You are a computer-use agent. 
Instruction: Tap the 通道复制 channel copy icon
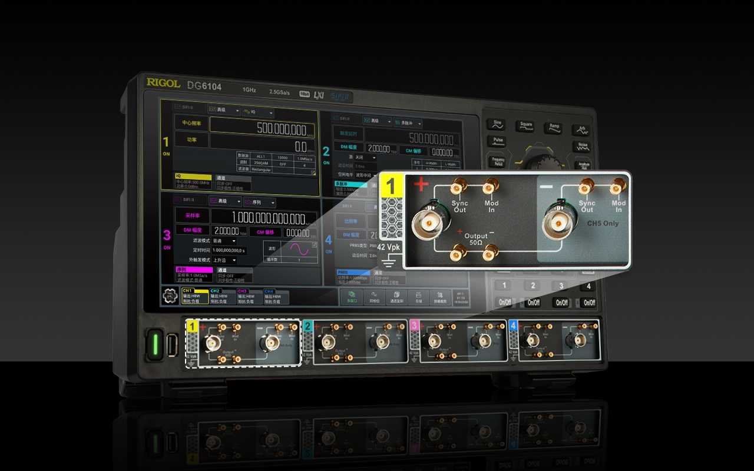tap(396, 297)
